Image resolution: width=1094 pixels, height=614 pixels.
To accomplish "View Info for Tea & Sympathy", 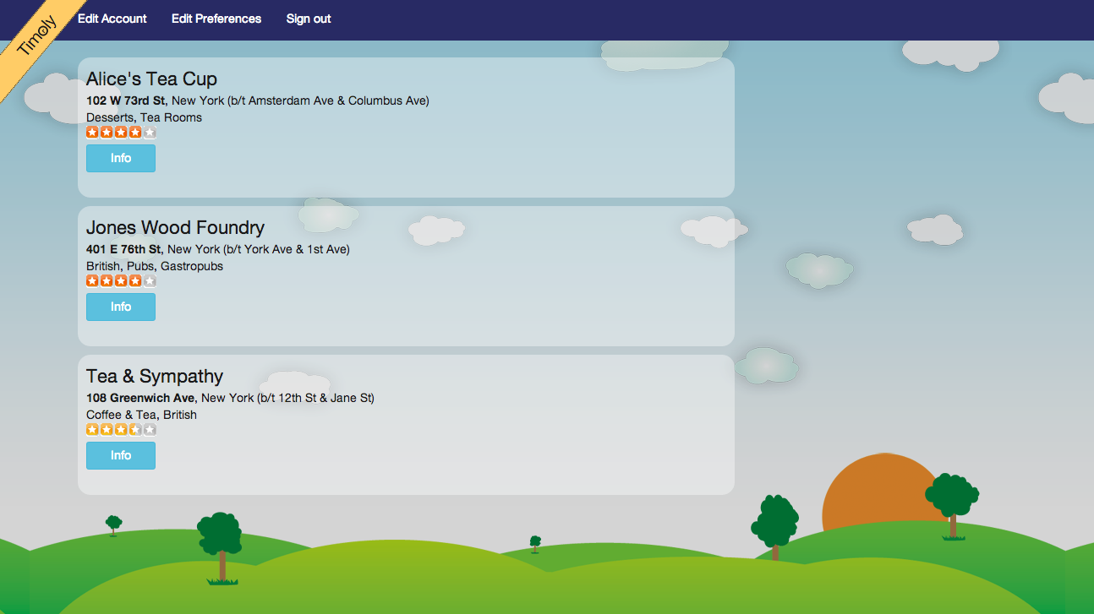I will tap(121, 455).
